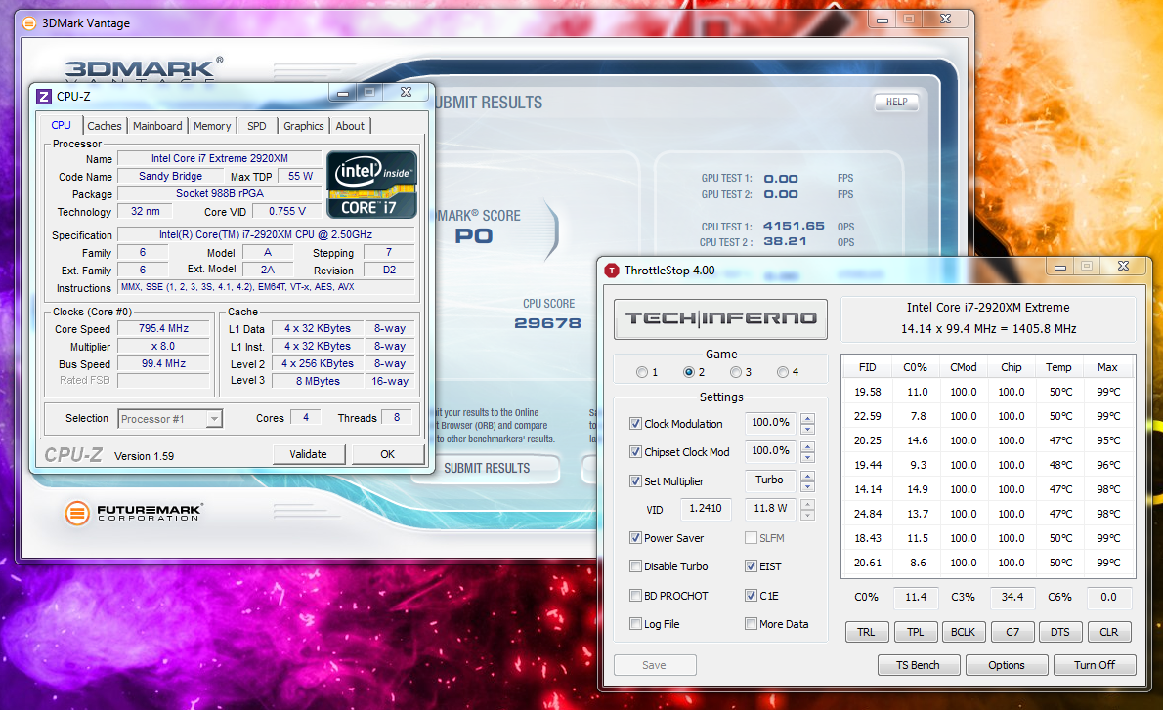Click the Clock Modulation 100.0% value field
The height and width of the screenshot is (710, 1163).
tap(771, 423)
